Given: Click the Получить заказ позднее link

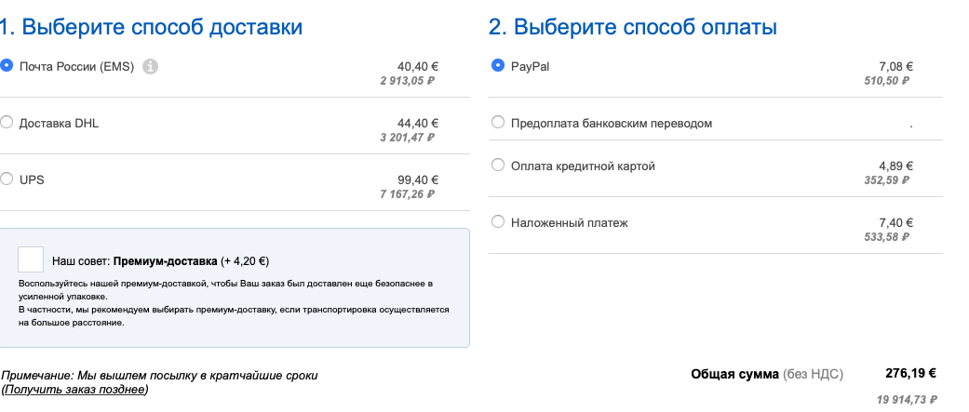Looking at the screenshot, I should pos(74,389).
